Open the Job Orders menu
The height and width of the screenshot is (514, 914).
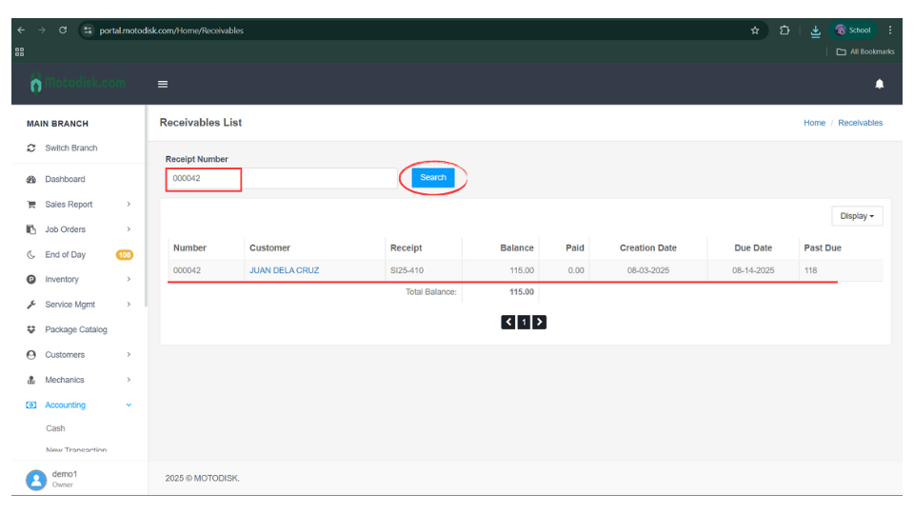click(x=65, y=229)
